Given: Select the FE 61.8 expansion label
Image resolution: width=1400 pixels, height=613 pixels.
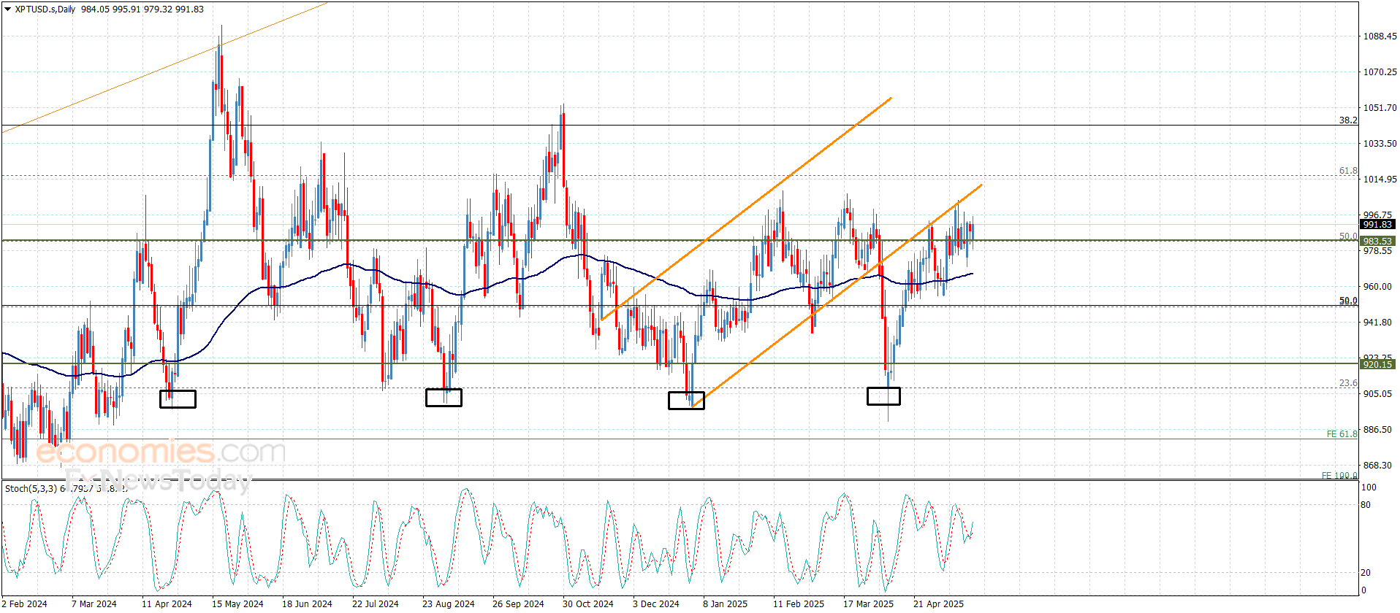Looking at the screenshot, I should pos(1342,434).
